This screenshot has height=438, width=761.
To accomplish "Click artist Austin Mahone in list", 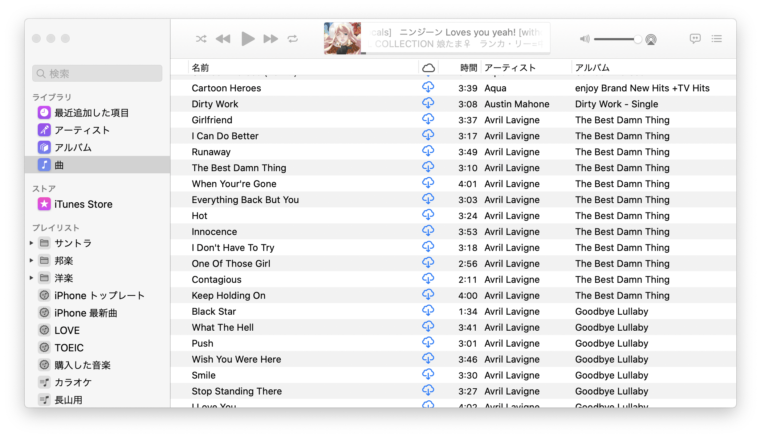I will pos(517,104).
